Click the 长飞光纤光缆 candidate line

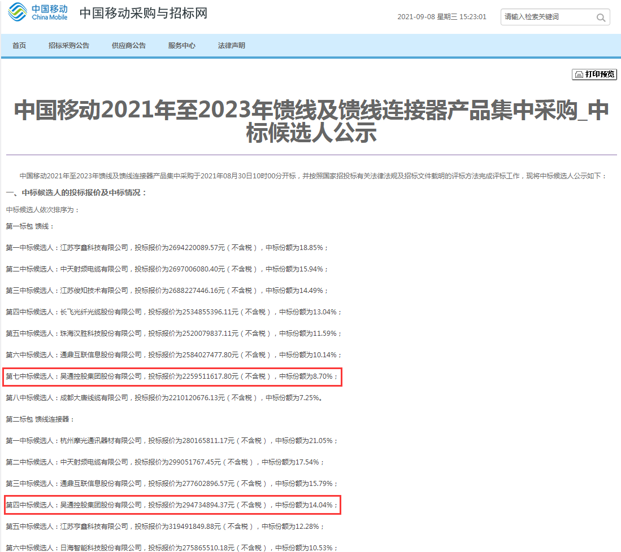(174, 312)
